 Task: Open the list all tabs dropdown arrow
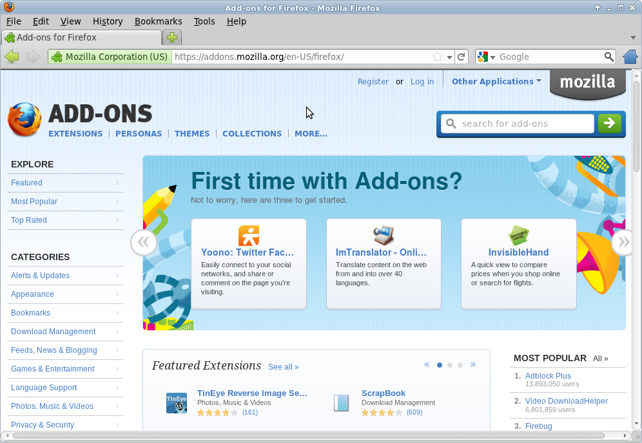(633, 37)
